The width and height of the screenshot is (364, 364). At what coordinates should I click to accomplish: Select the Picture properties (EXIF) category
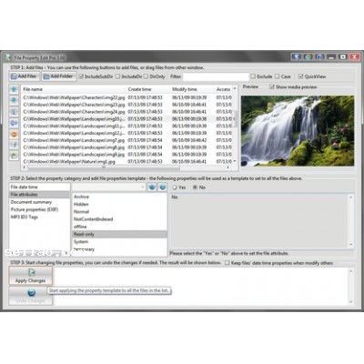click(39, 209)
